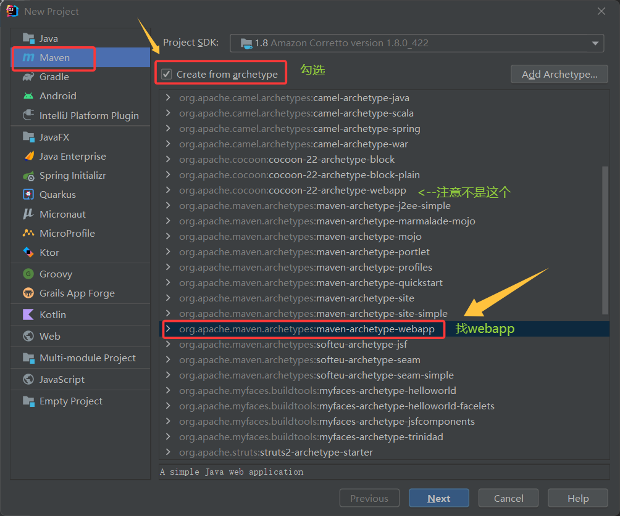
Task: Click the Previous button
Action: click(369, 498)
